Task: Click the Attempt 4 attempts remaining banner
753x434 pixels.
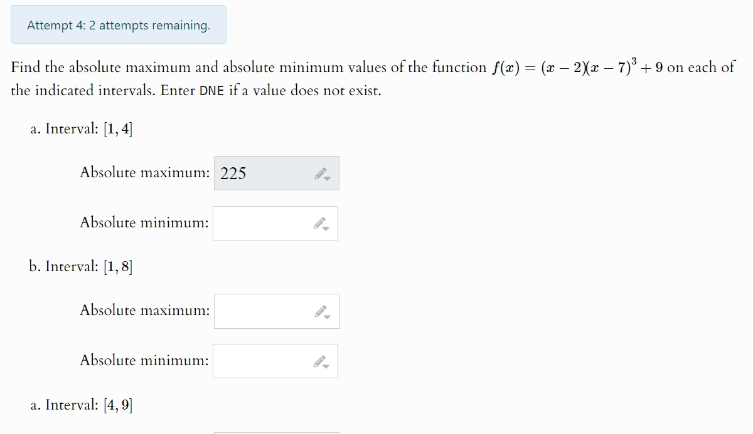Action: (118, 24)
